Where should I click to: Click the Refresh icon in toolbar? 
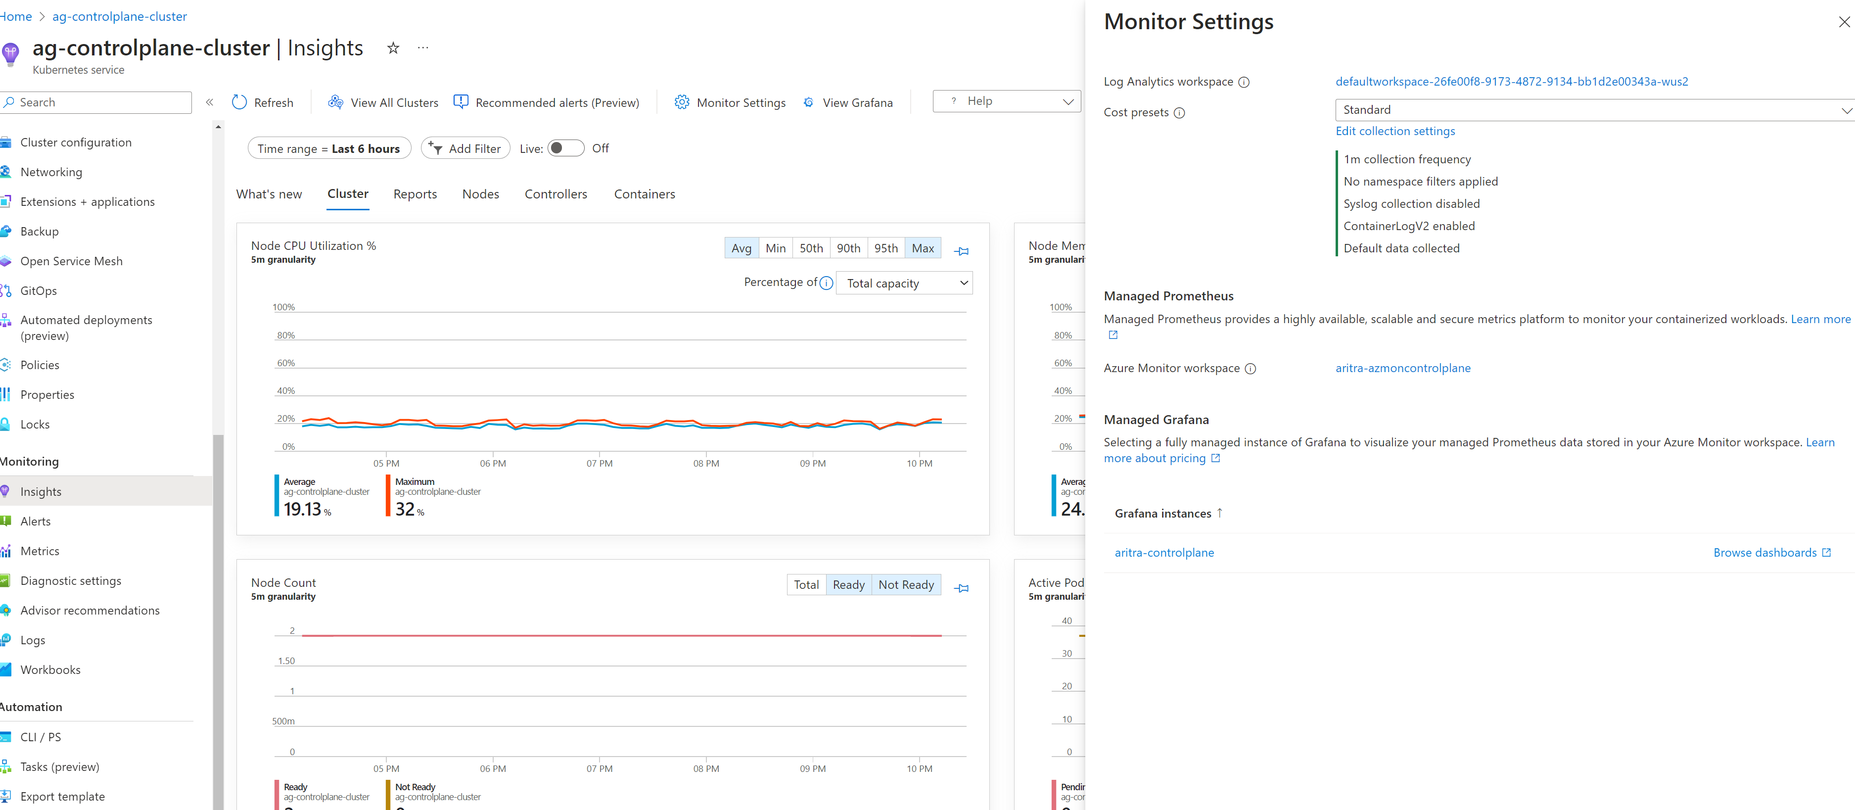(240, 102)
